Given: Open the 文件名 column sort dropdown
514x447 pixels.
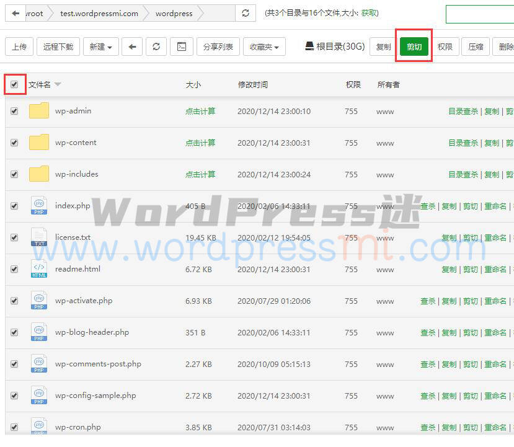Looking at the screenshot, I should 57,84.
